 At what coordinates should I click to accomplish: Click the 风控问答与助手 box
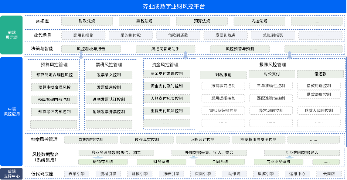(165, 49)
